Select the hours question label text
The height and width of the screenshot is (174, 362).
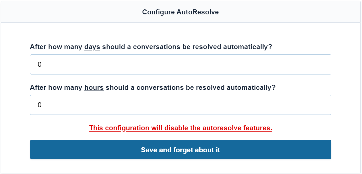pos(153,88)
